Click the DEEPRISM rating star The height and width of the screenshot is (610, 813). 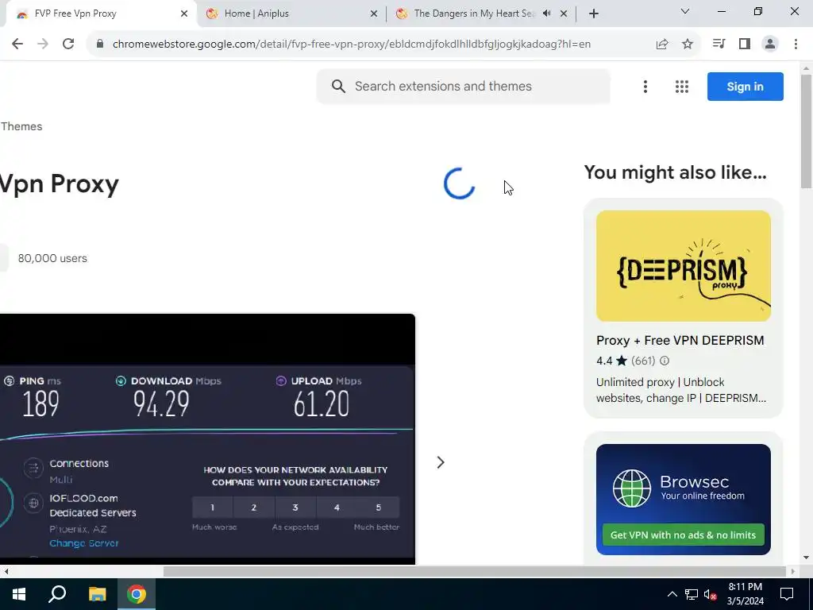click(x=622, y=361)
